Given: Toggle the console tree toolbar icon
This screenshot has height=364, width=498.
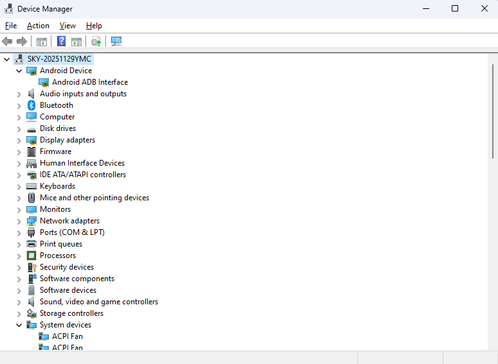Looking at the screenshot, I should 42,41.
